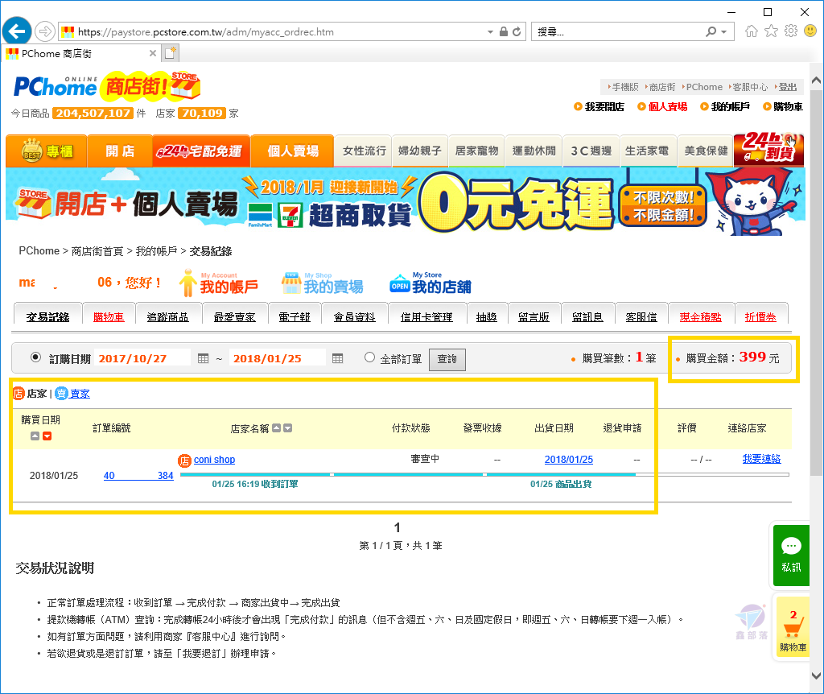Open the green 私訊 chat widget
The height and width of the screenshot is (694, 824).
click(x=791, y=556)
